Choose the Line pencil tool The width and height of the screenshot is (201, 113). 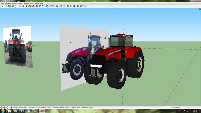(x=6, y=6)
